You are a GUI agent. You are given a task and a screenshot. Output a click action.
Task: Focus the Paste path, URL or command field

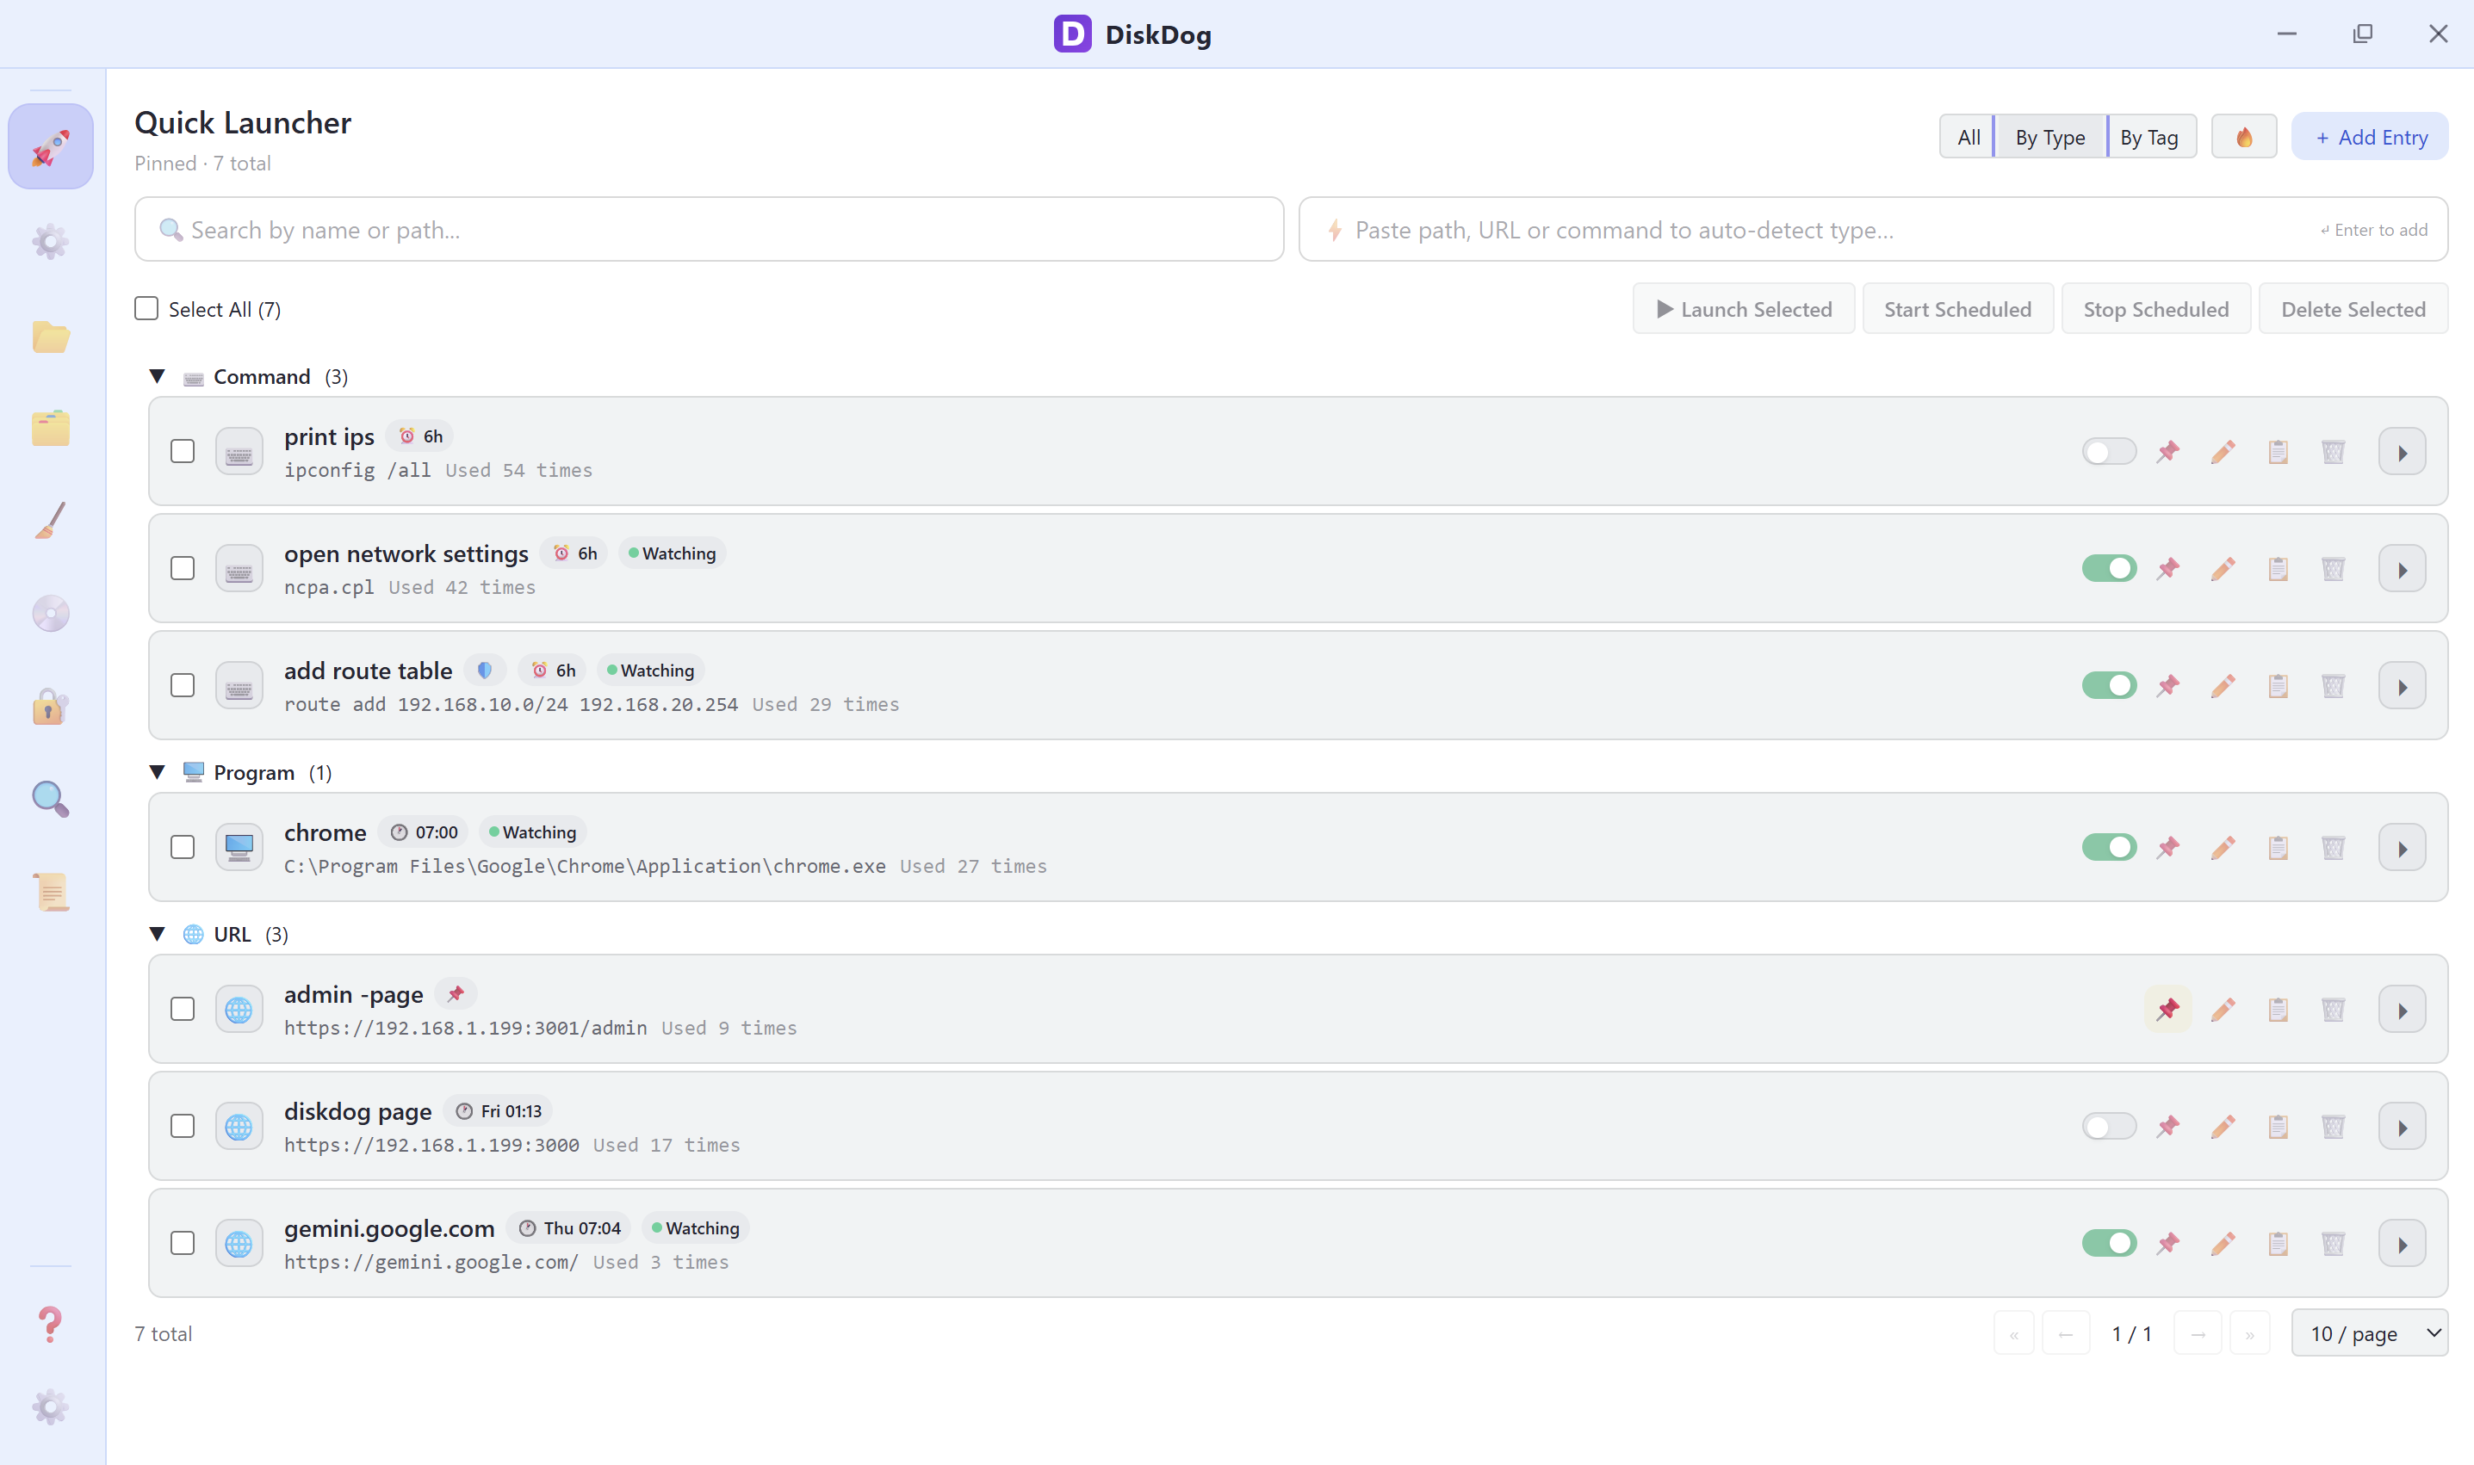click(1873, 230)
